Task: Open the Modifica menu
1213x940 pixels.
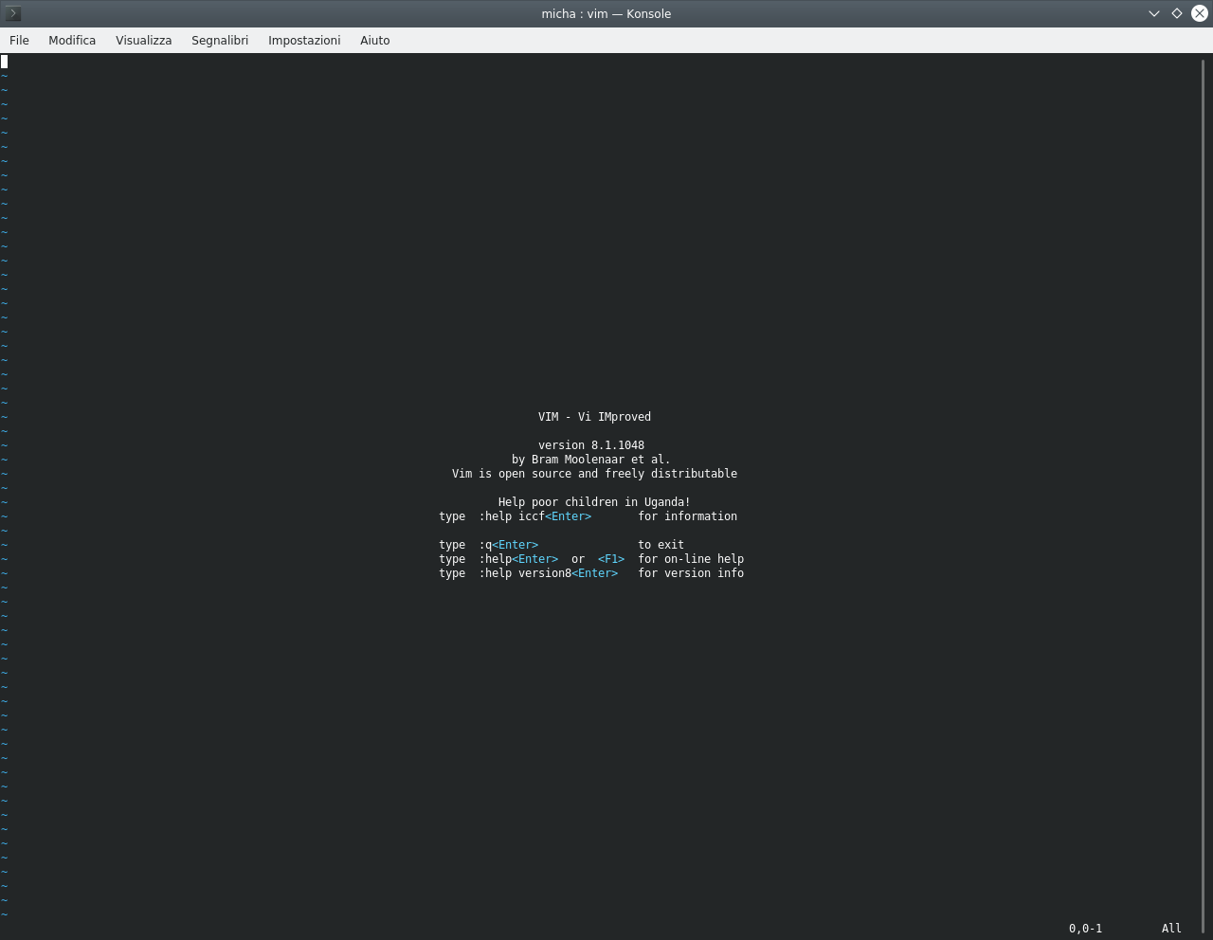Action: 72,40
